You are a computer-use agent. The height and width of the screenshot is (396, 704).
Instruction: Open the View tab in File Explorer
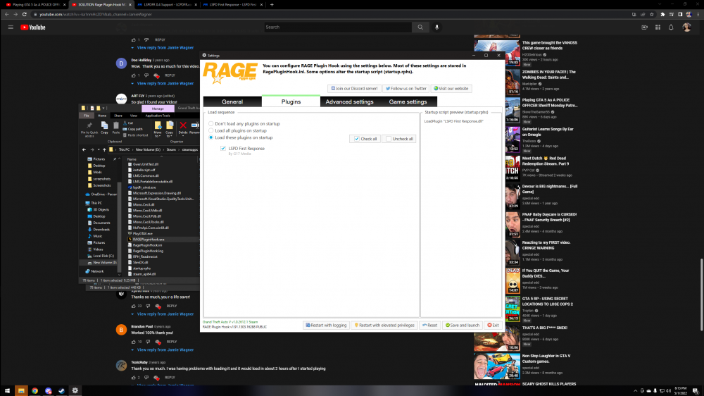point(133,116)
